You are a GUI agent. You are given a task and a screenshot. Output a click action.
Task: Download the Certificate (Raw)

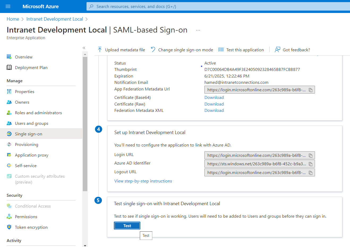click(x=214, y=104)
